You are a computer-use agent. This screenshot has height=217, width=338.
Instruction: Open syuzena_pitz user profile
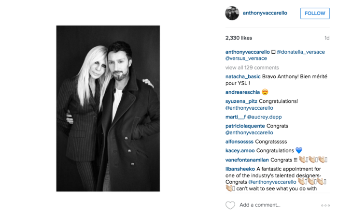(x=241, y=101)
